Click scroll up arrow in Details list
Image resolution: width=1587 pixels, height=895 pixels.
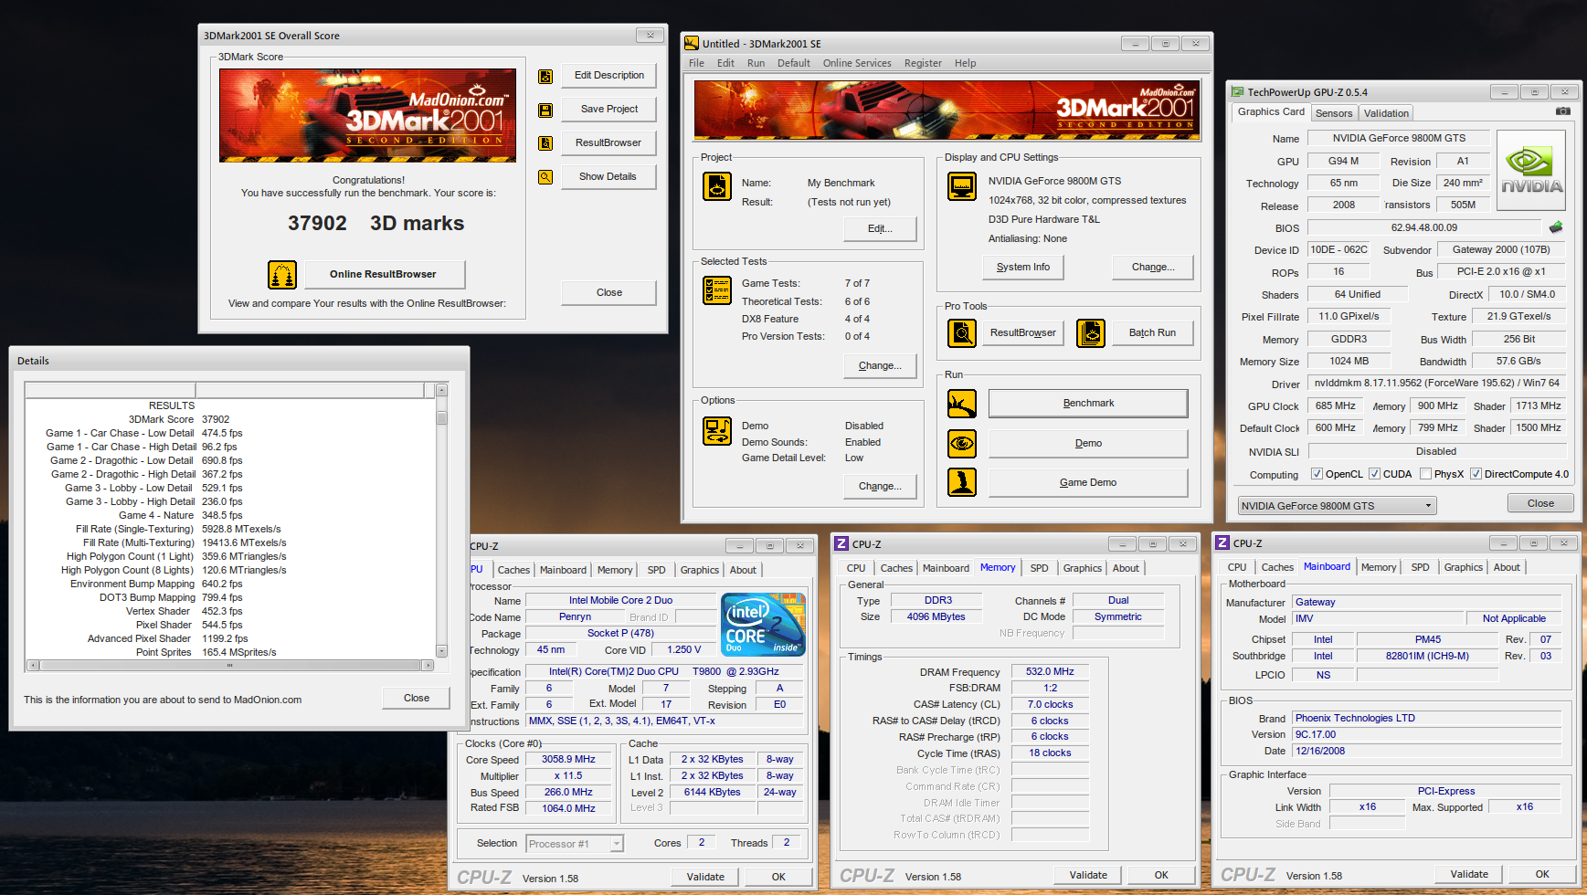(441, 390)
